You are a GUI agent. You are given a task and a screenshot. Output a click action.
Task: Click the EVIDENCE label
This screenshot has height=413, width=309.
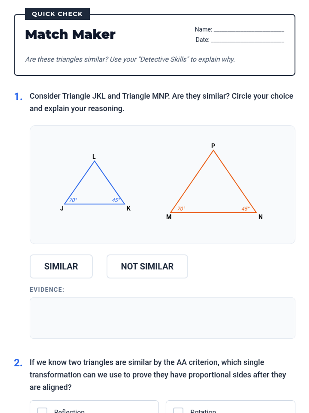pos(47,290)
